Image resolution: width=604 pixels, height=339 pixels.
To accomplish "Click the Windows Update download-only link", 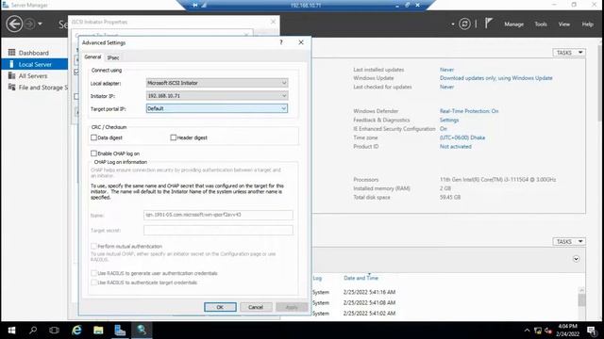I will pos(495,78).
